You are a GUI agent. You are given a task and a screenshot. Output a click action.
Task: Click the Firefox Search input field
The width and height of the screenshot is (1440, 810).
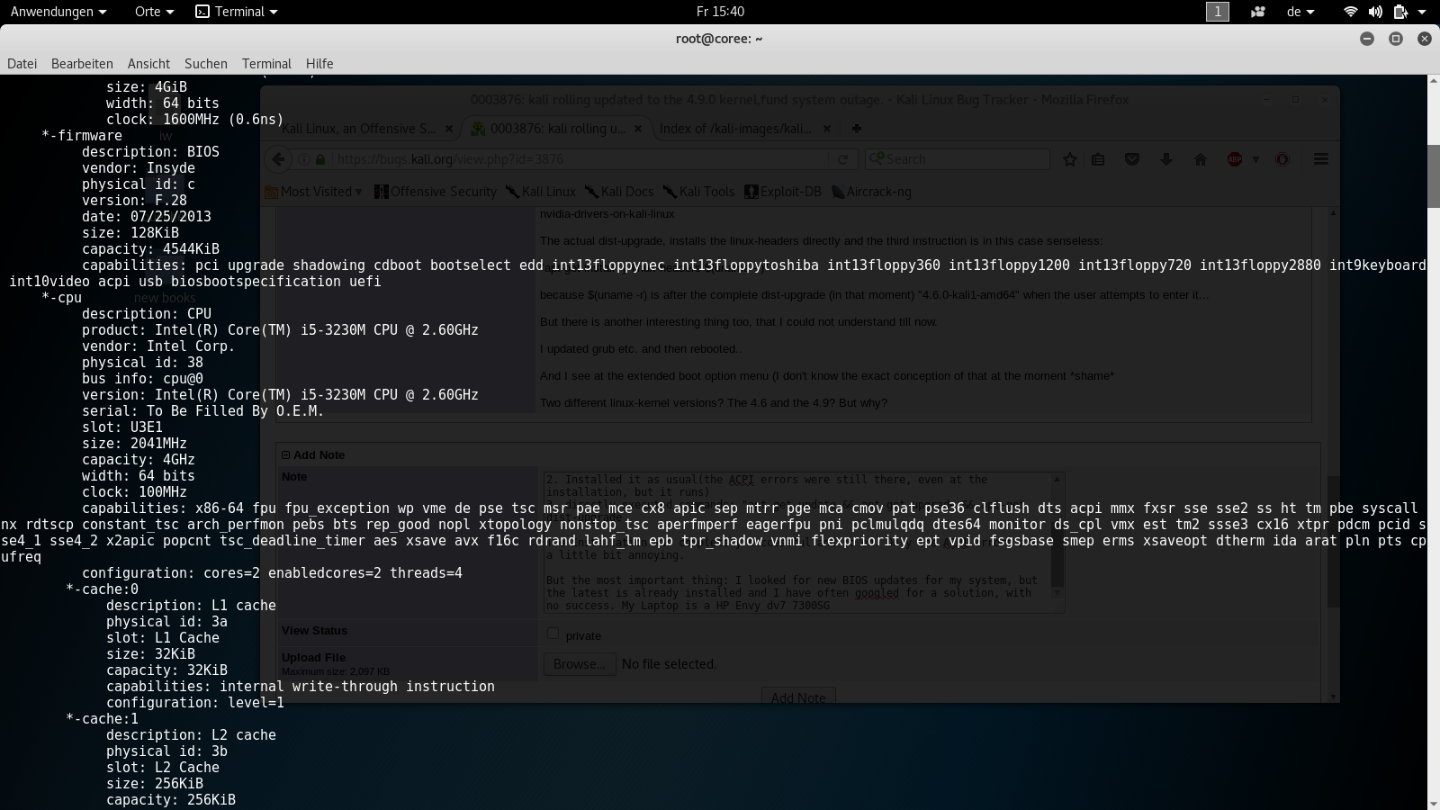963,159
